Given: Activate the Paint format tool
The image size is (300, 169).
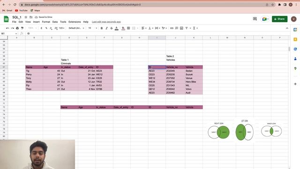Looking at the screenshot, I should [x=22, y=28].
